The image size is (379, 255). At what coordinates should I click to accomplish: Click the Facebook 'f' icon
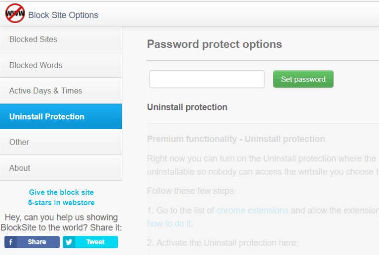pos(11,242)
